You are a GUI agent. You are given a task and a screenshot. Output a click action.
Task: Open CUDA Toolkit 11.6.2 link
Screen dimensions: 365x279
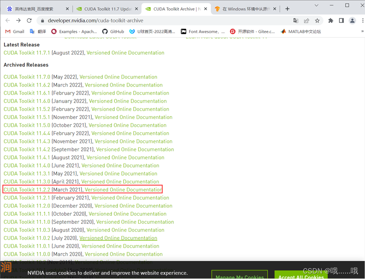(27, 85)
